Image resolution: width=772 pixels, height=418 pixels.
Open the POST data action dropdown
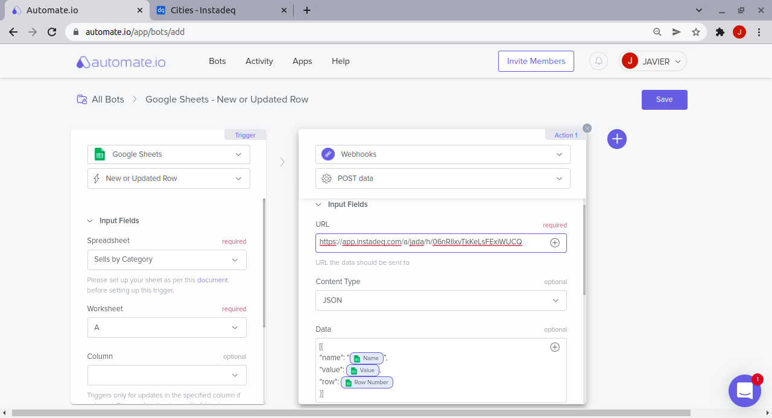[443, 179]
